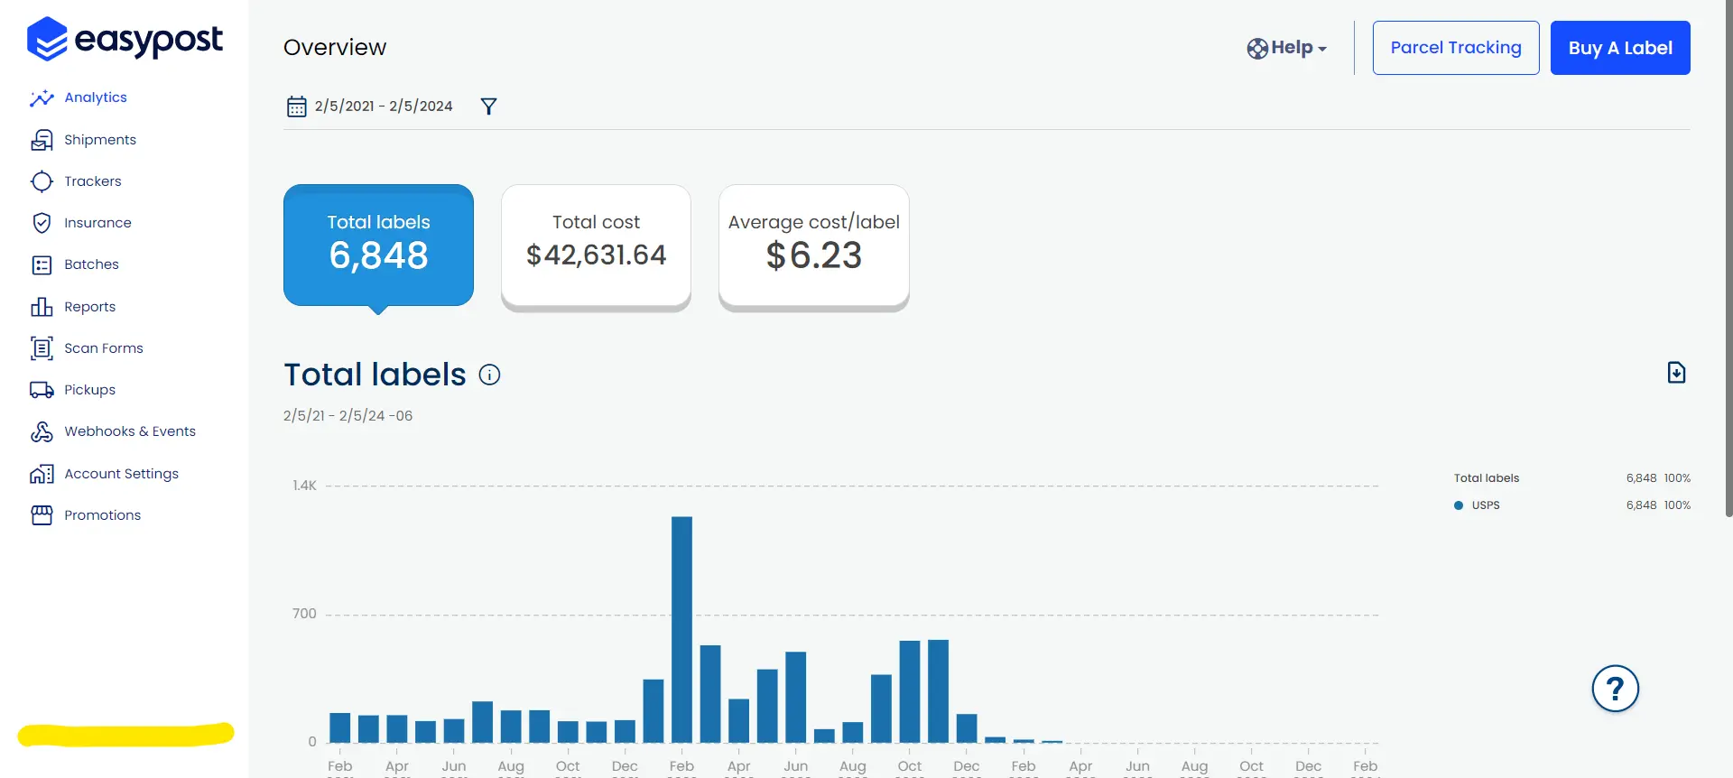Download chart data with export icon

click(1676, 373)
